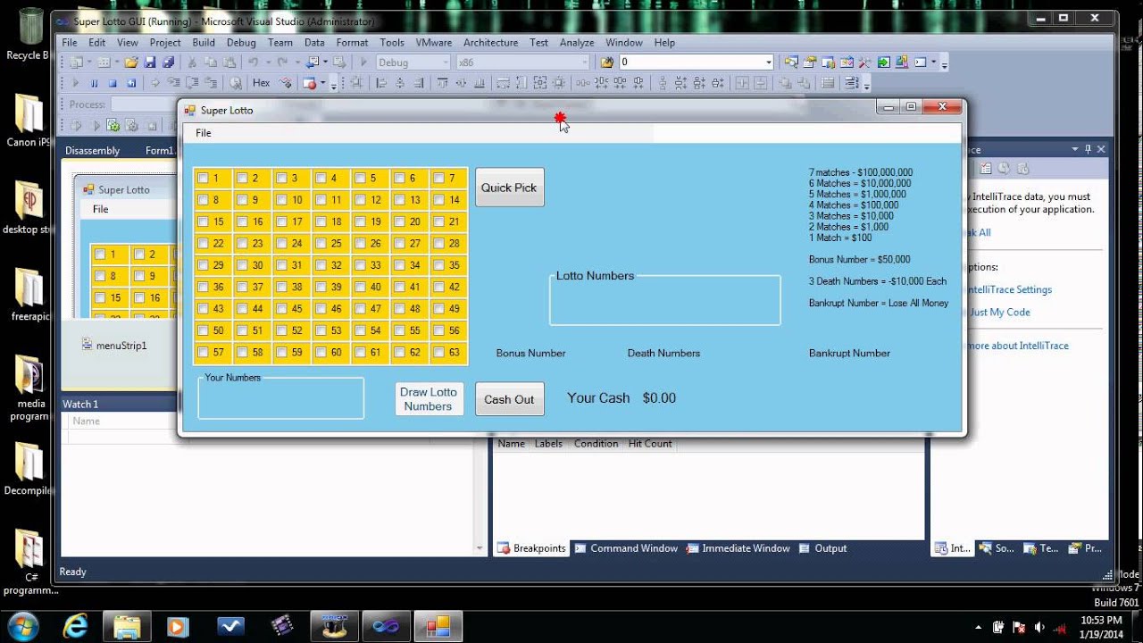Image resolution: width=1143 pixels, height=643 pixels.
Task: Click the Condition column header in Breakpoints
Action: pos(596,444)
